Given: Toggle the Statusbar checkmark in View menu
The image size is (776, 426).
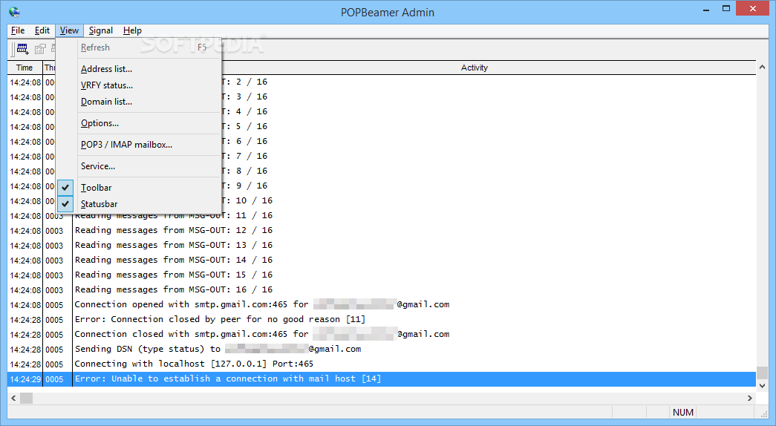Looking at the screenshot, I should (65, 204).
